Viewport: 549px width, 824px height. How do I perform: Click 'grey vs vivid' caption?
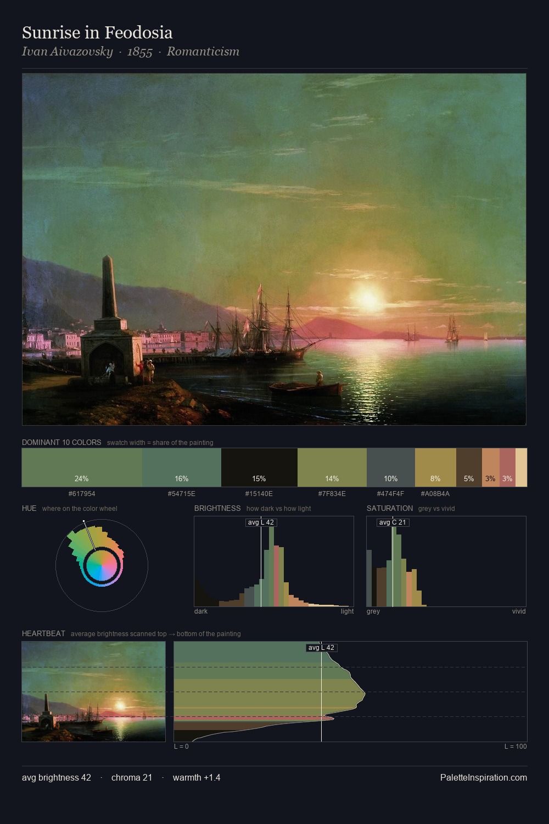pos(436,508)
